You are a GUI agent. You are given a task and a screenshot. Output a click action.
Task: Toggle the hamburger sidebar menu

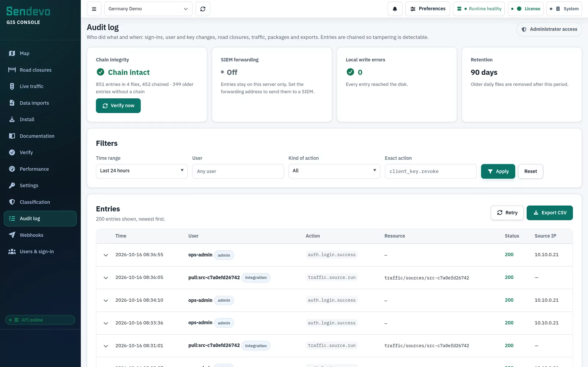tap(94, 9)
